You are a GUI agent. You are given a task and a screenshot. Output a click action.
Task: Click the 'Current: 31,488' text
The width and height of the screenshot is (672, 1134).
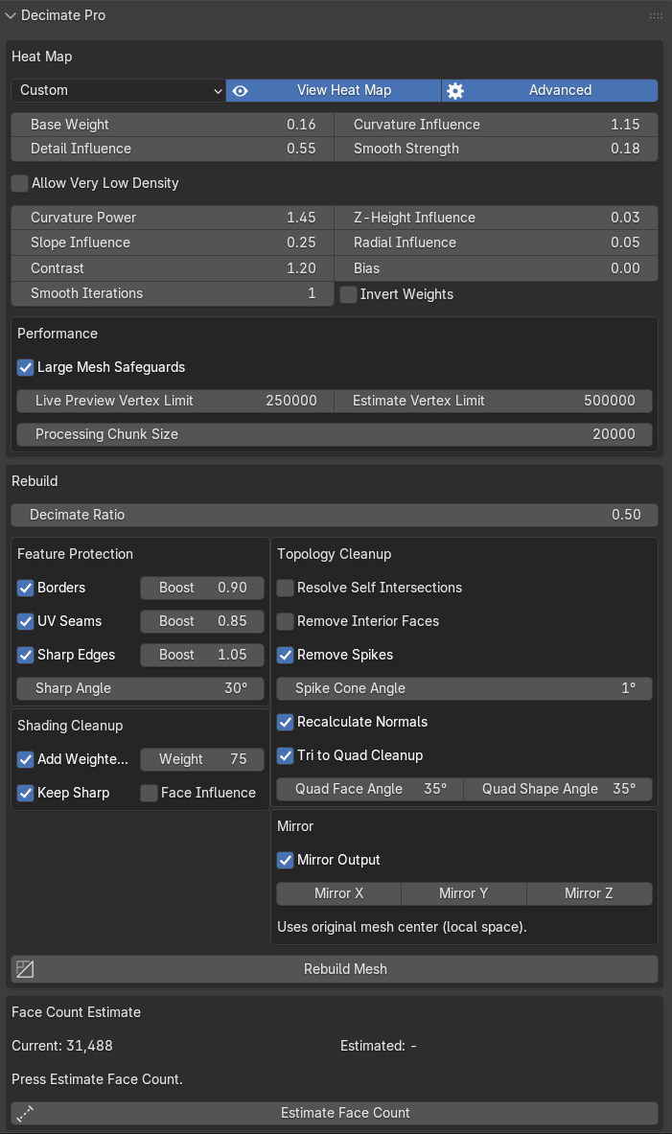[x=62, y=1046]
